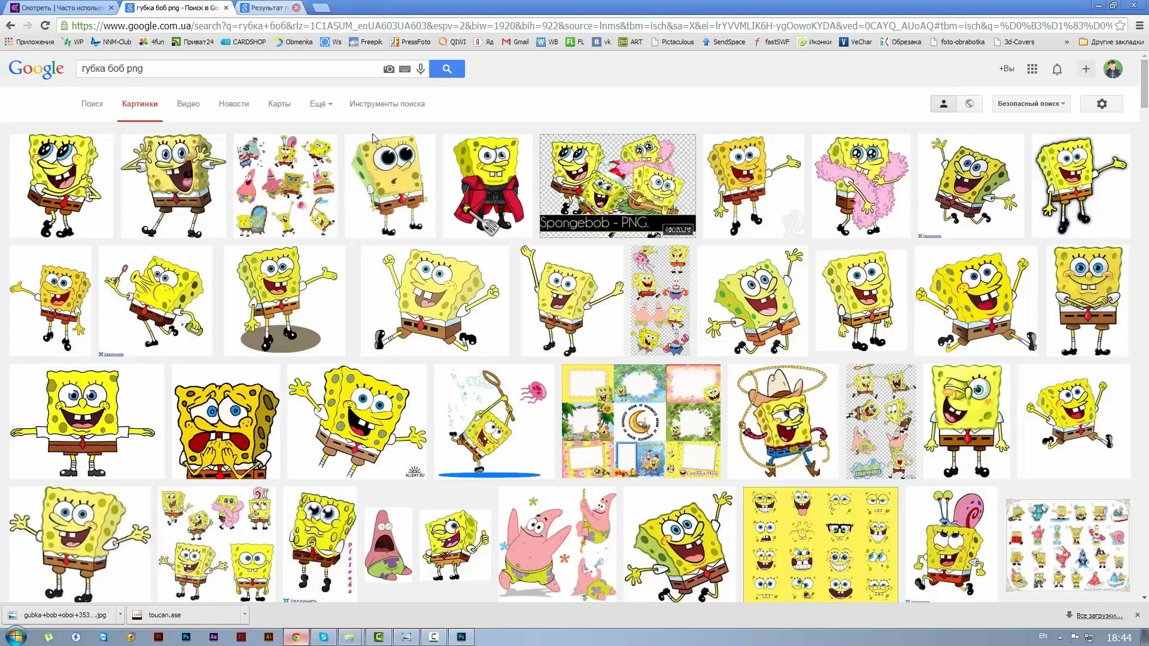Show hidden bookmarks with » chevron
Image resolution: width=1149 pixels, height=646 pixels.
pos(1066,42)
